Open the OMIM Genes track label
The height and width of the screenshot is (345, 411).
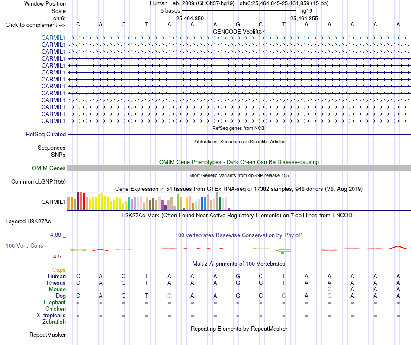[48, 168]
